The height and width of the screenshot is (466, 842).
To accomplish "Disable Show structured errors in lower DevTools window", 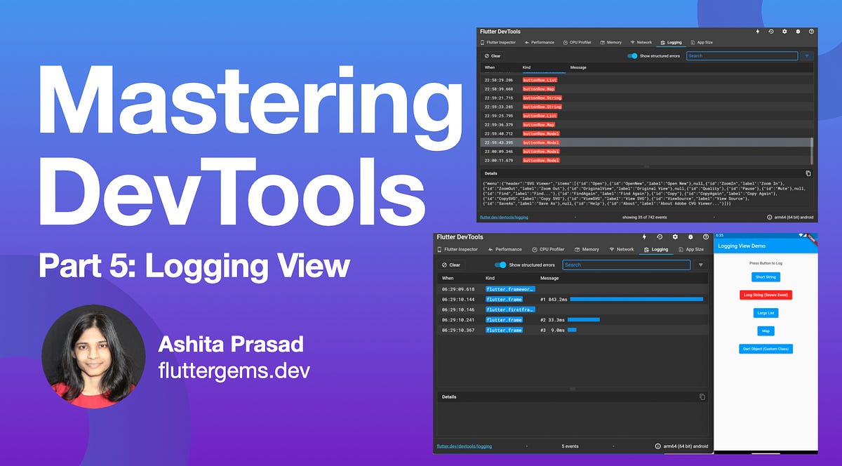I will point(500,265).
